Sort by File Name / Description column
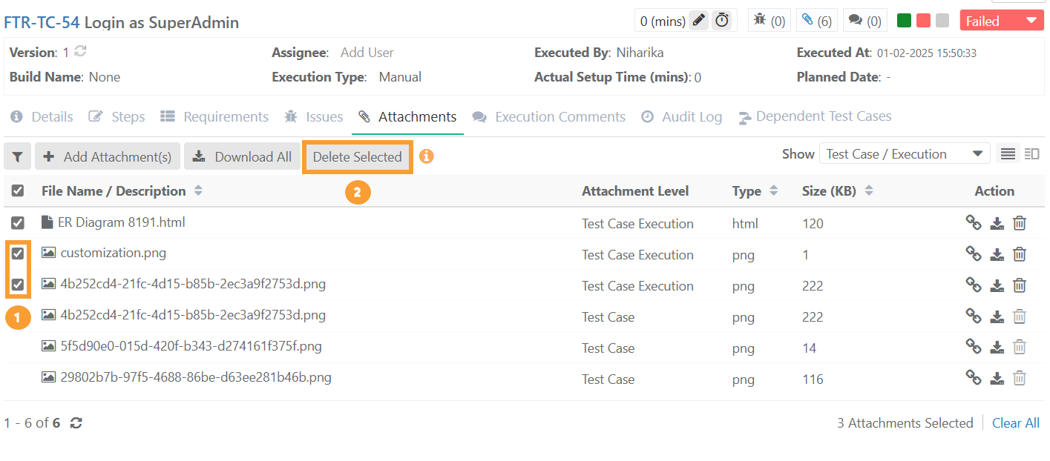Image resolution: width=1050 pixels, height=461 pixels. click(x=197, y=191)
